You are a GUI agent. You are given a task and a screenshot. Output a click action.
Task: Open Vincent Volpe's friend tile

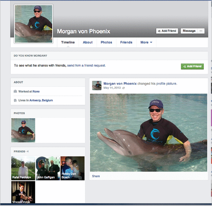23,192
